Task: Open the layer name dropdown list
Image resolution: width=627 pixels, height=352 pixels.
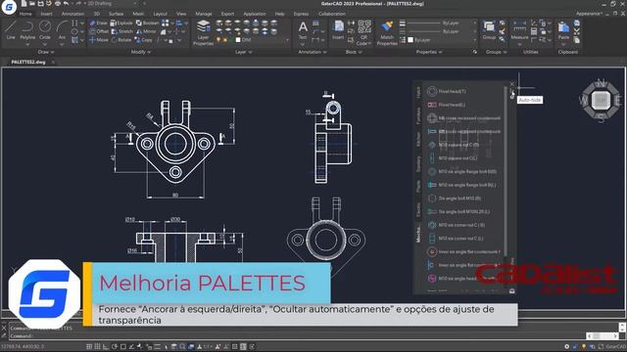Action: pos(287,40)
